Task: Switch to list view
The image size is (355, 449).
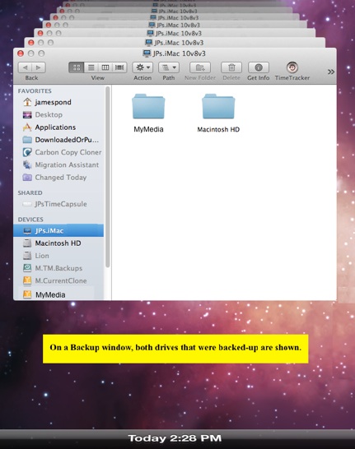Action: 91,67
